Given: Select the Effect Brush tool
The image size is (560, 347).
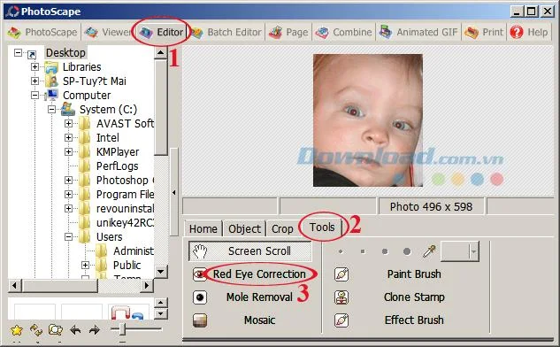Looking at the screenshot, I should (414, 320).
